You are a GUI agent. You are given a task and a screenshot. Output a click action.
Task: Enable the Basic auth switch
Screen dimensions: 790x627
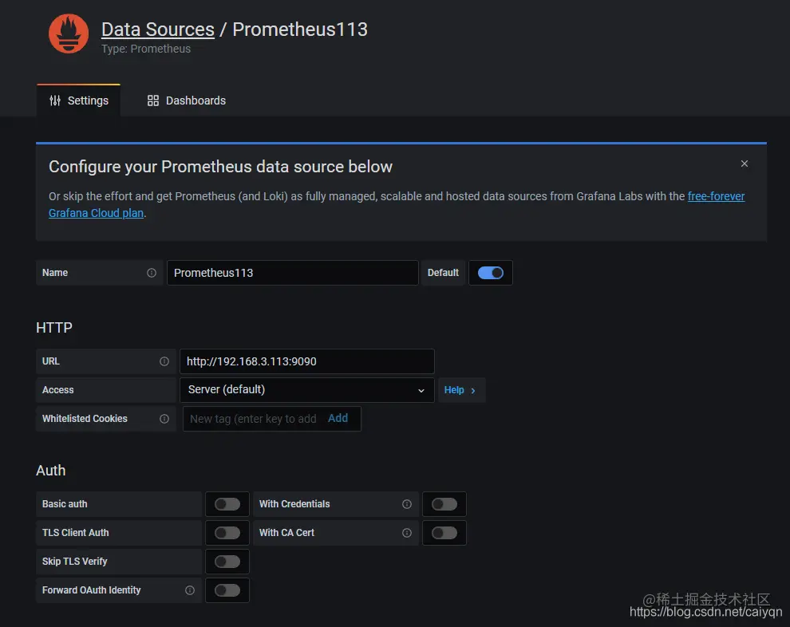tap(227, 504)
